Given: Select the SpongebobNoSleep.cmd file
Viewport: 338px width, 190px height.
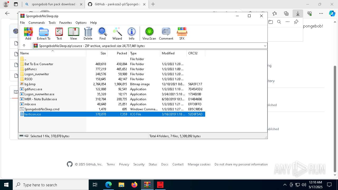Looking at the screenshot, I should coord(112,109).
